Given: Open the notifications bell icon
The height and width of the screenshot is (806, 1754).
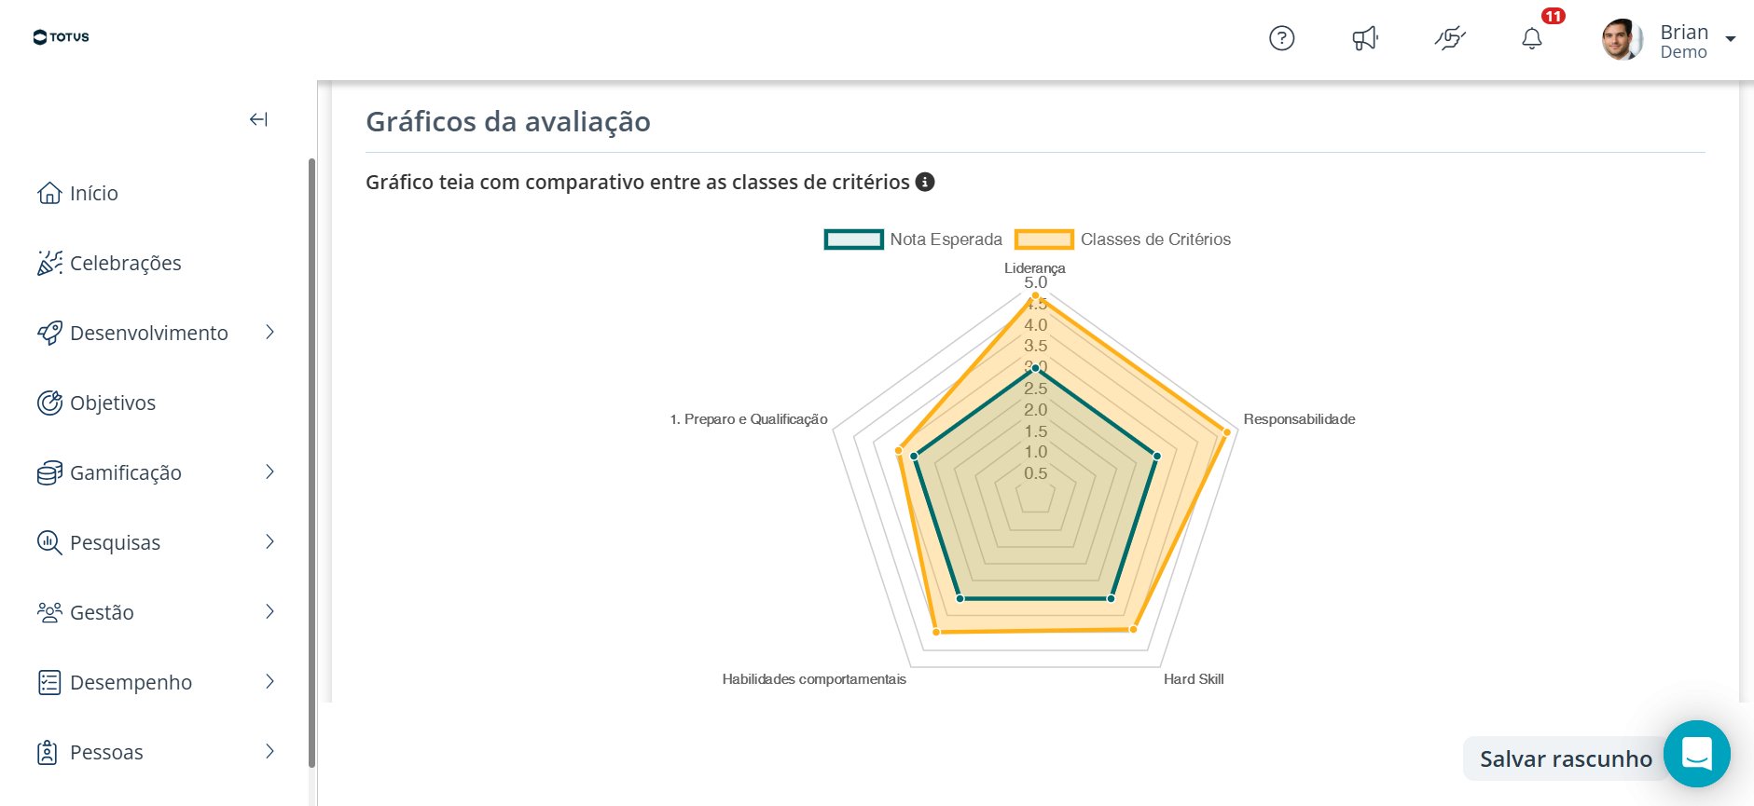Looking at the screenshot, I should pyautogui.click(x=1532, y=38).
